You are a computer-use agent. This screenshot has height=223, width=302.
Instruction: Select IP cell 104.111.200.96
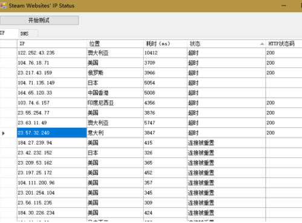52,183
